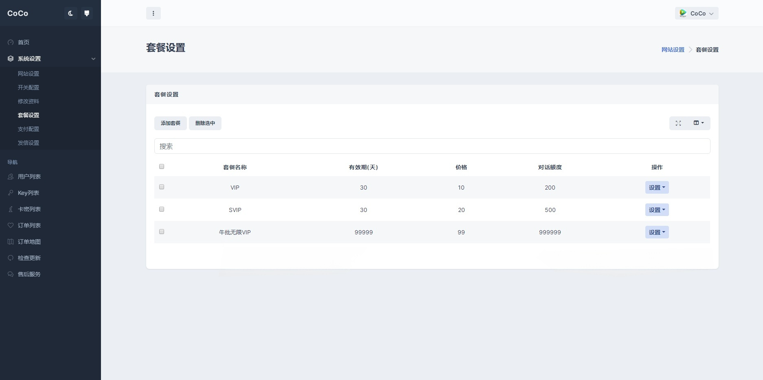Open 订单地图 via its map icon
Screen dimensions: 763x380
tap(10, 242)
